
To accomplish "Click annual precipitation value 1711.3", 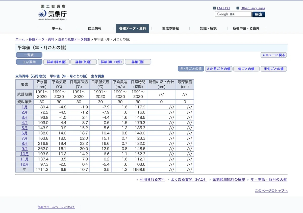I will tap(42, 170).
